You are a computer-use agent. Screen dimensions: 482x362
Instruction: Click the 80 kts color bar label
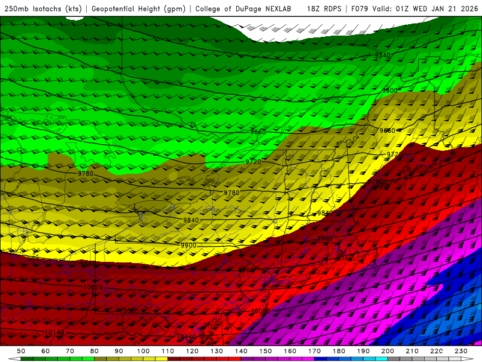coord(95,351)
